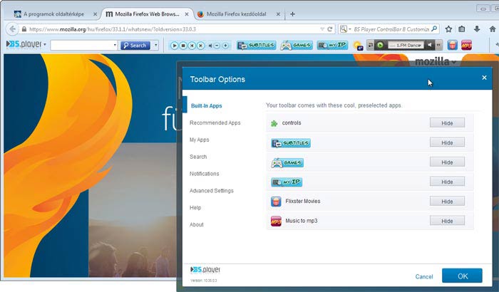
Task: Open the Search settings section
Action: pos(198,157)
